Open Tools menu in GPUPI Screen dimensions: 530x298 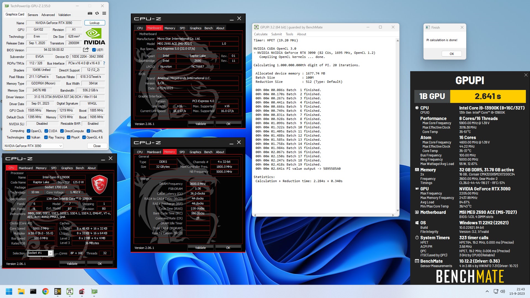(289, 34)
